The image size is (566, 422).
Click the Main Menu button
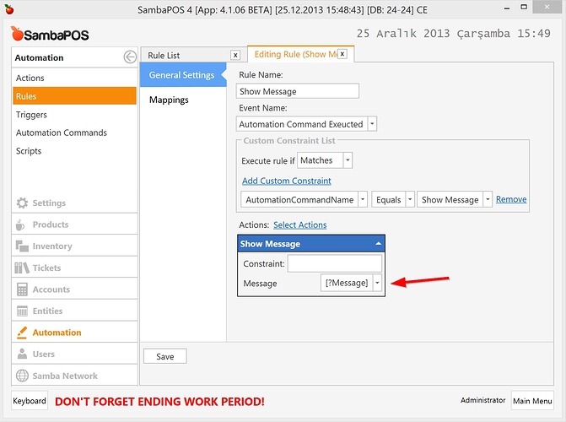pos(532,401)
